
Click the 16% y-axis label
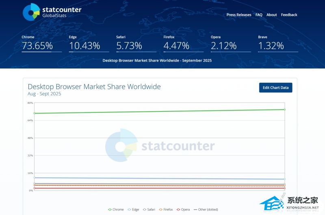[30, 173]
